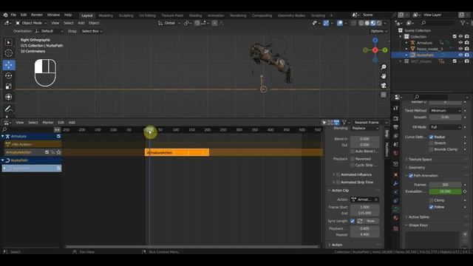Open the Global transform orientation dropdown
This screenshot has height=266, width=473.
(x=169, y=23)
